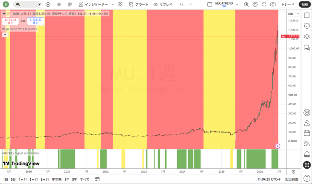Select the layout setup square icon
Image resolution: width=312 pixels, height=184 pixels.
coord(210,4)
